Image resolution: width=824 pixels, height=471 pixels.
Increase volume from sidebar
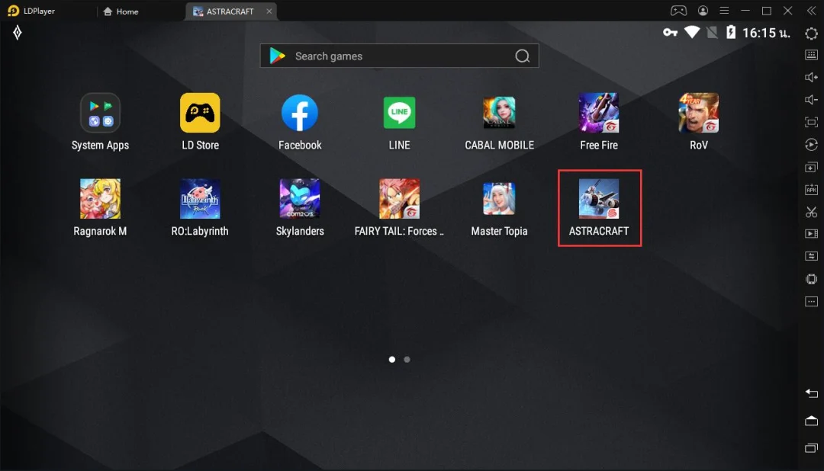811,77
